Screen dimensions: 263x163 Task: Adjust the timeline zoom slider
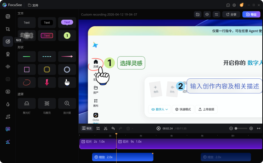tap(241, 129)
